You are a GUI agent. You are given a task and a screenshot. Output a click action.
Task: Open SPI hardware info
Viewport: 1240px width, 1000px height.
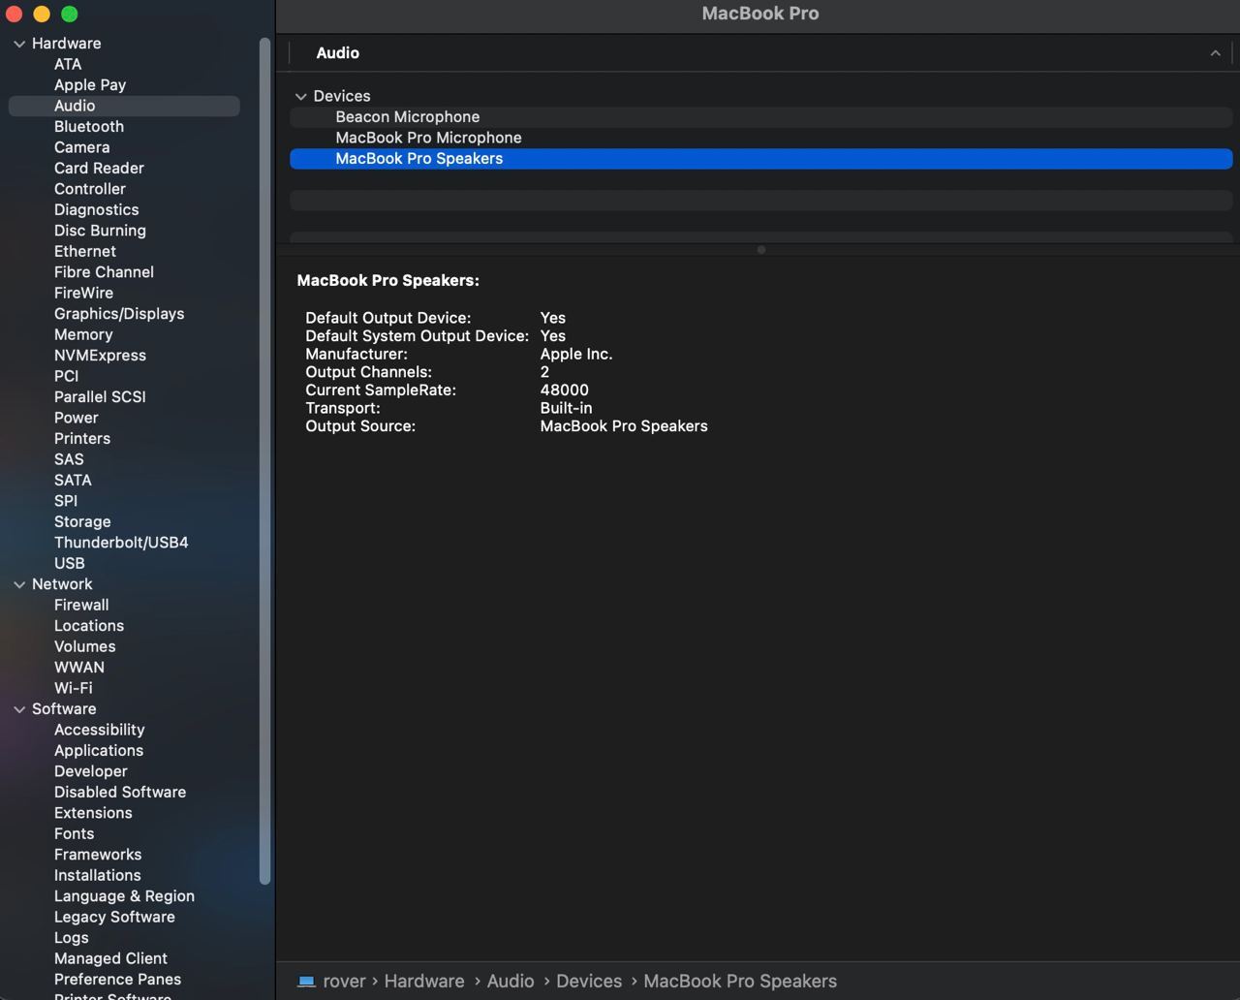click(x=66, y=502)
